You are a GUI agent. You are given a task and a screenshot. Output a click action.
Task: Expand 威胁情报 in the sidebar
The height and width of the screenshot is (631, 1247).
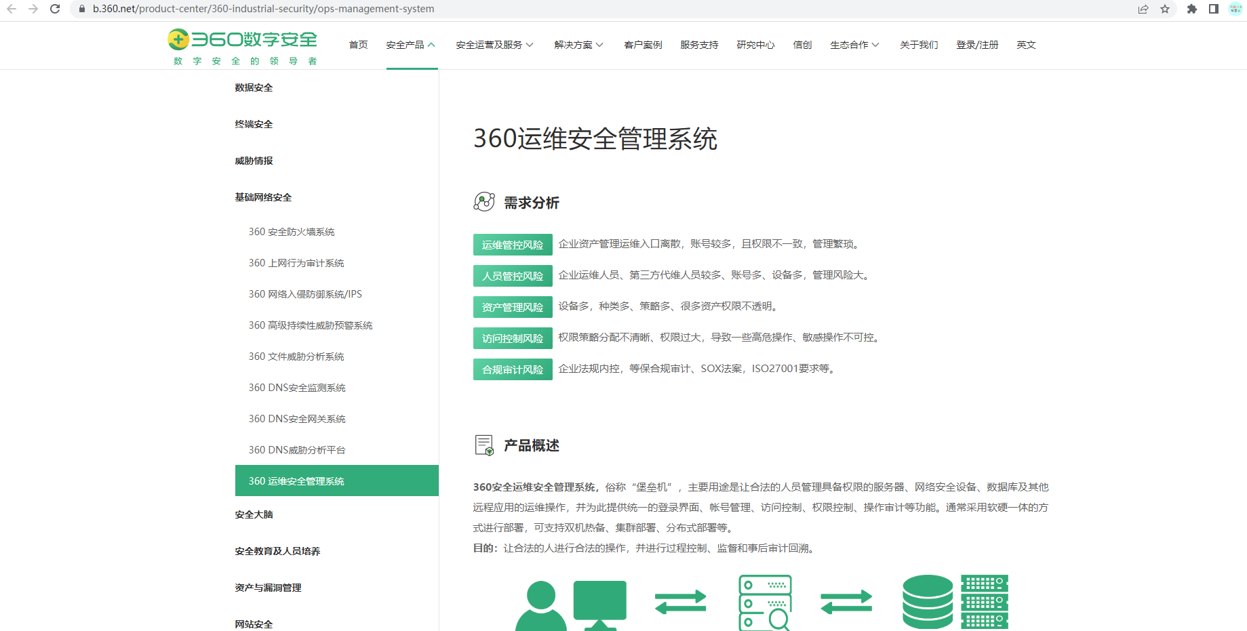point(254,161)
